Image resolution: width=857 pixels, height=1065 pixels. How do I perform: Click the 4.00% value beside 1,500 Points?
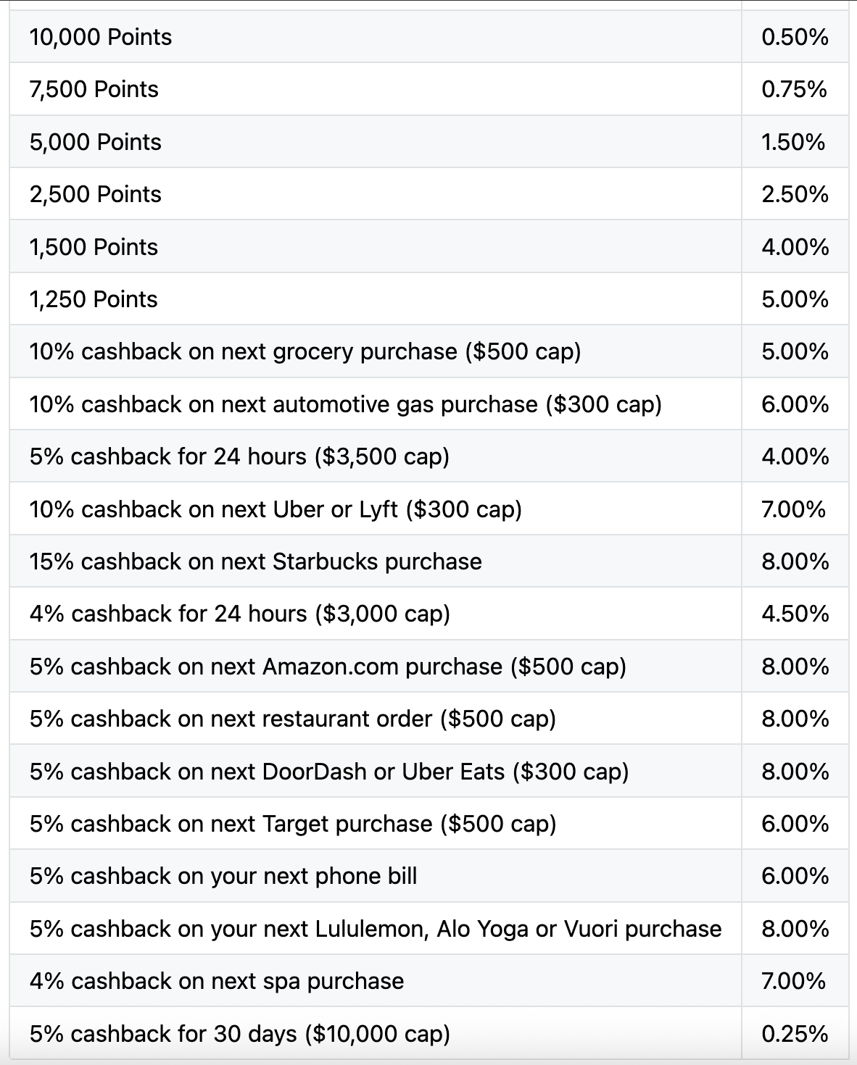[x=795, y=247]
